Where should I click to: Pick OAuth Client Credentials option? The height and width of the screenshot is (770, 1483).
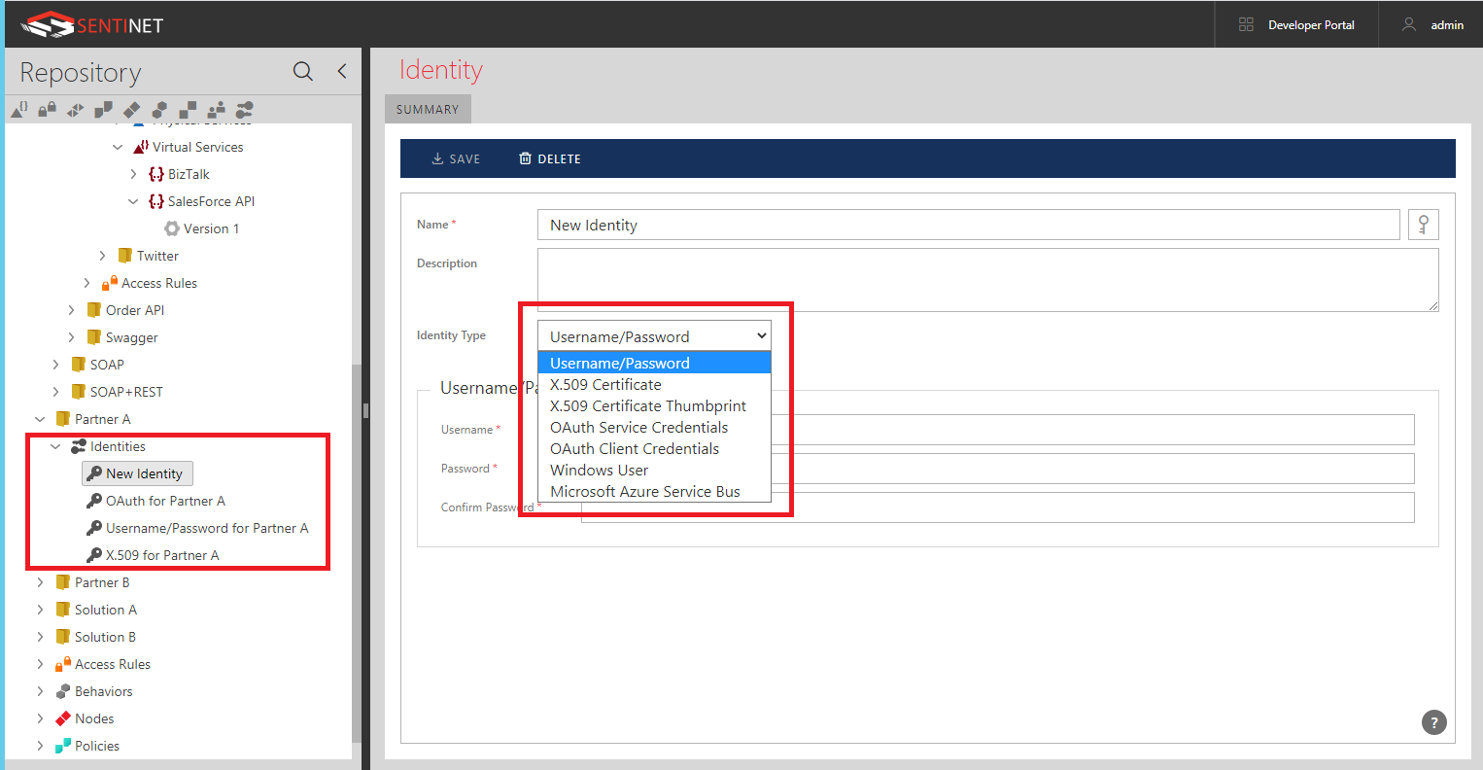635,449
